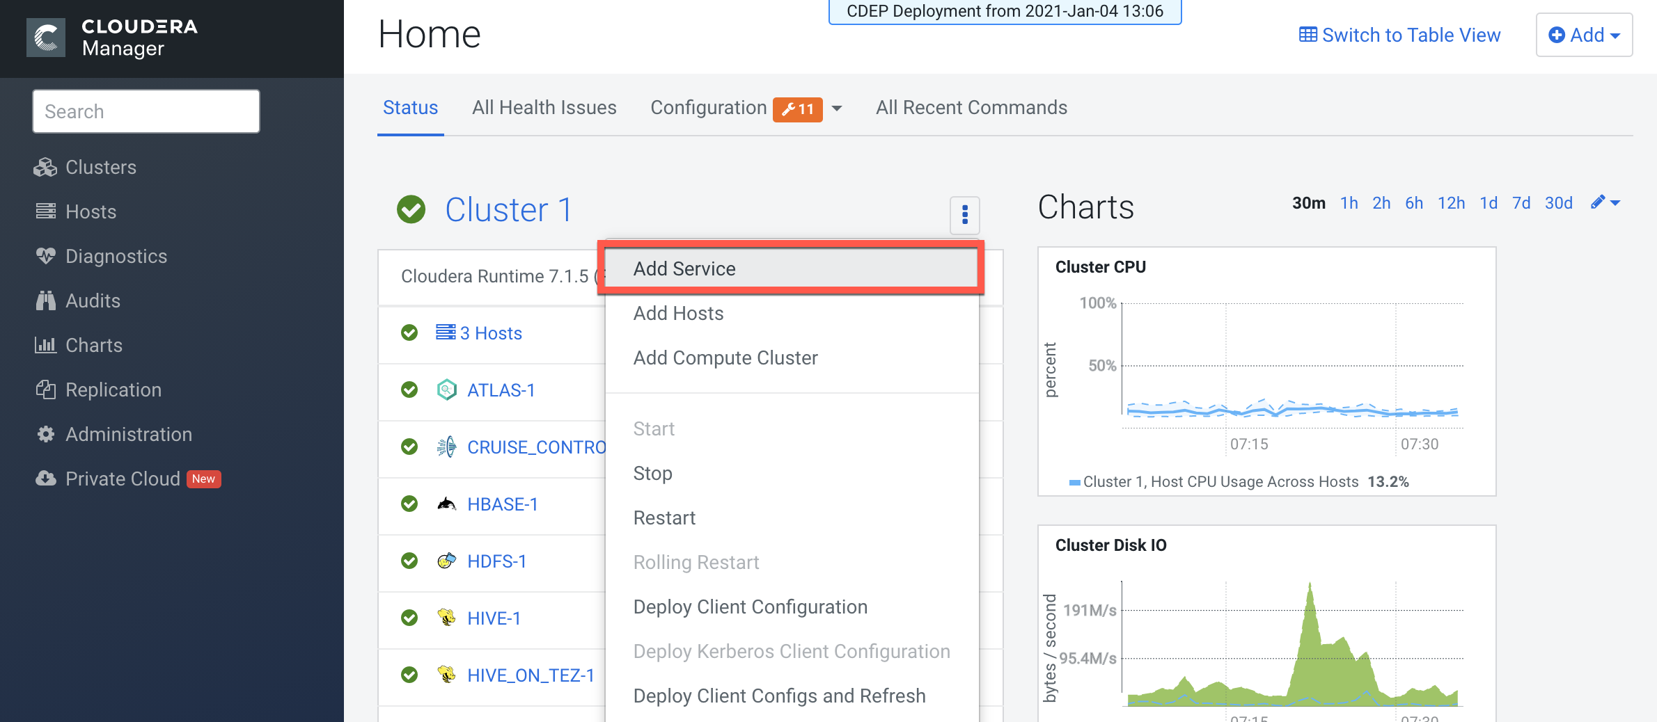Open the HBASE-1 service link

click(503, 504)
